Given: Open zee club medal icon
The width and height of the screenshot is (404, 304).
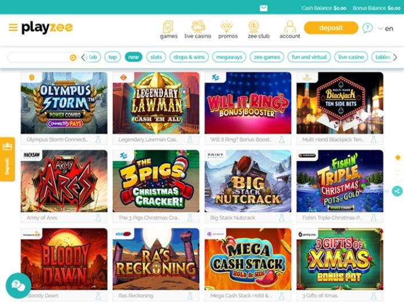Looking at the screenshot, I should click(x=253, y=26).
